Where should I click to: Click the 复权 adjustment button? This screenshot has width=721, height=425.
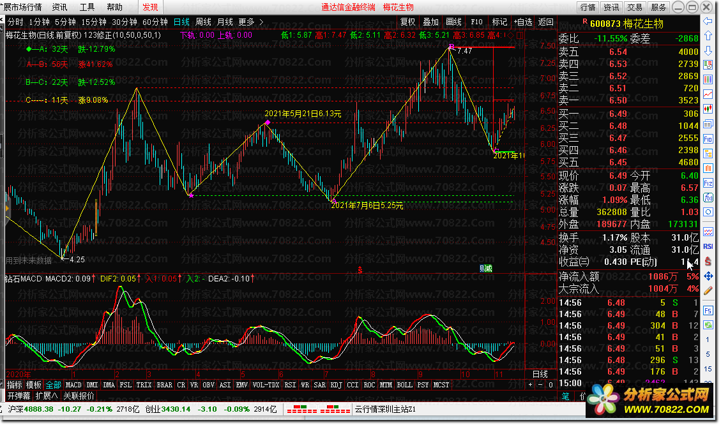[x=408, y=22]
